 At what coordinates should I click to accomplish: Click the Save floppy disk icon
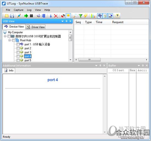coord(12,16)
